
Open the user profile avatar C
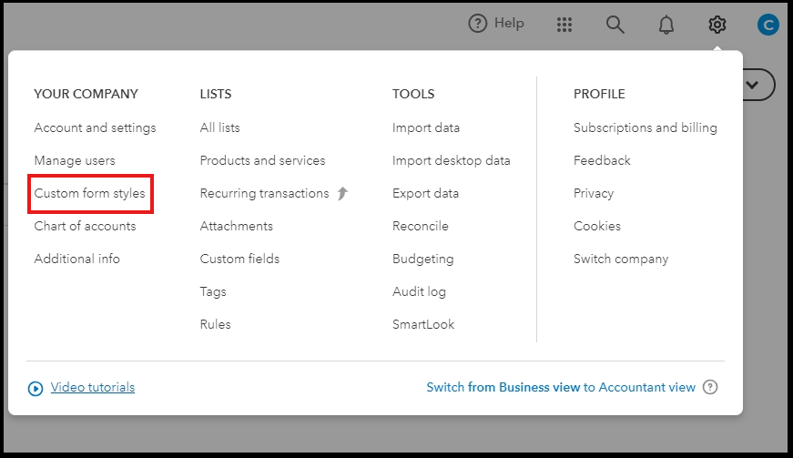click(768, 25)
